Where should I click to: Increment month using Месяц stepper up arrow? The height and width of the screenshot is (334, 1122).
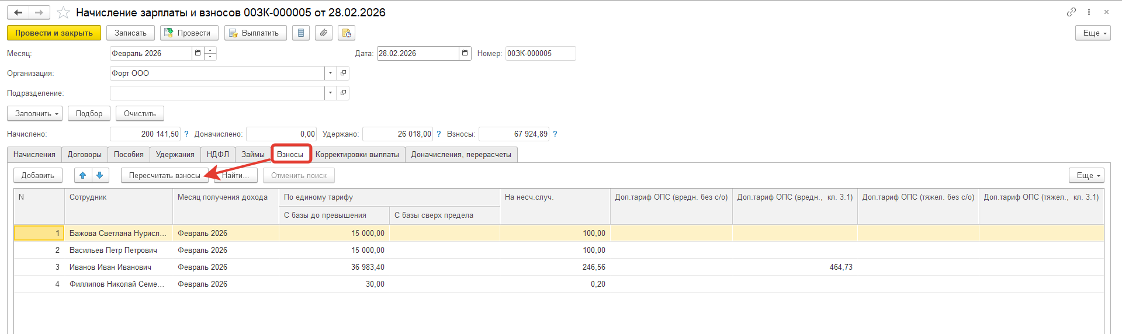click(x=210, y=50)
